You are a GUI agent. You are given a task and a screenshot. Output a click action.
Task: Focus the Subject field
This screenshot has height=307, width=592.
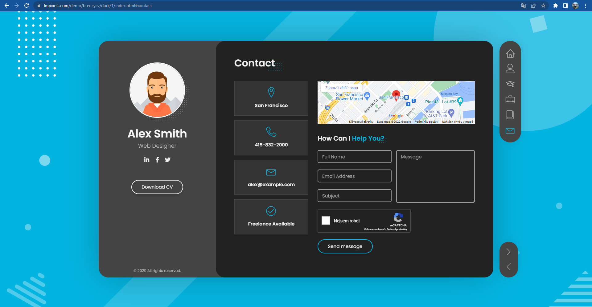coord(355,196)
